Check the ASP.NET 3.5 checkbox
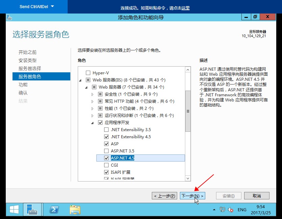Viewport: 282px width, 219px height. [x=106, y=151]
